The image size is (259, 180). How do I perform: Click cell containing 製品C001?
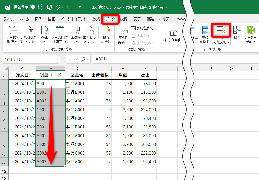pos(77,110)
